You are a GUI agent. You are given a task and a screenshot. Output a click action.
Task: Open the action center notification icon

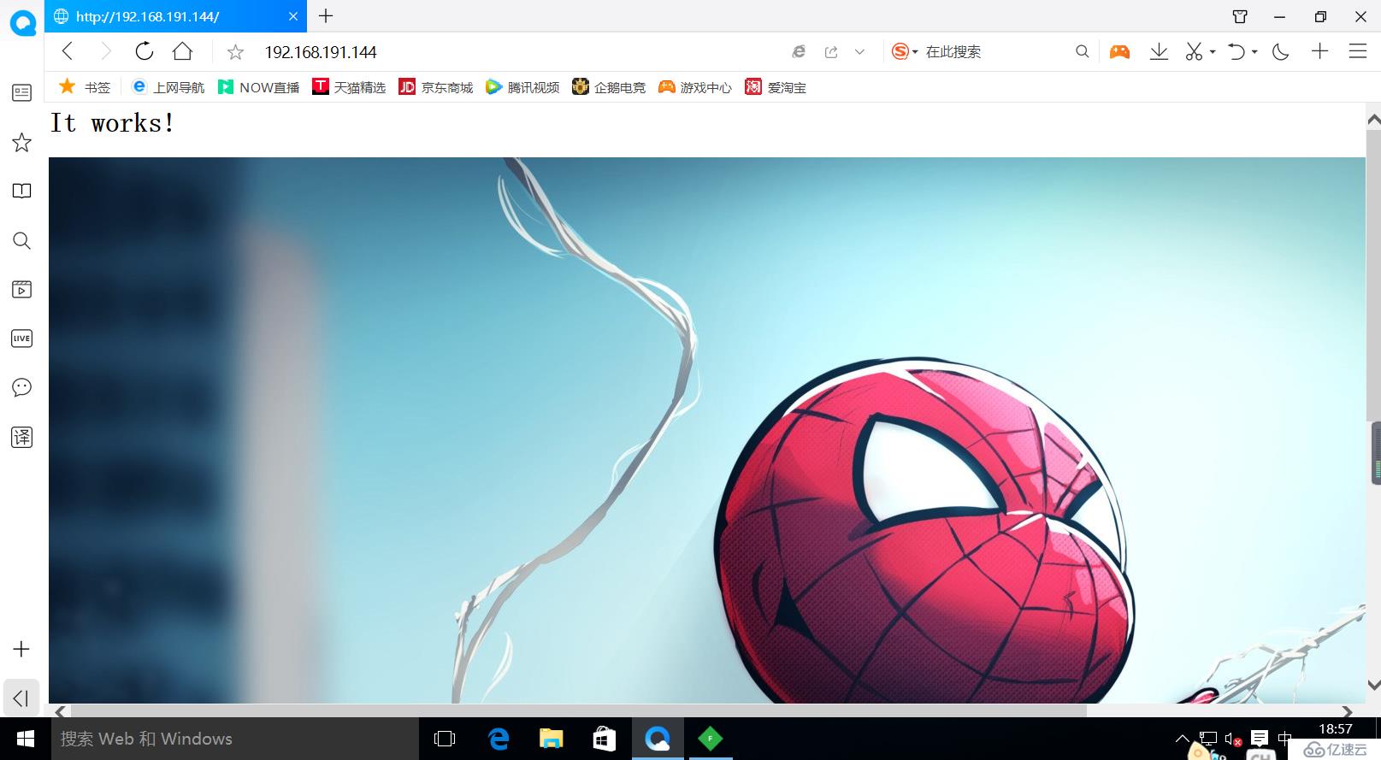(1259, 739)
